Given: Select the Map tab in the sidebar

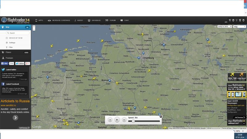Looking at the screenshot, I should tap(15, 27).
